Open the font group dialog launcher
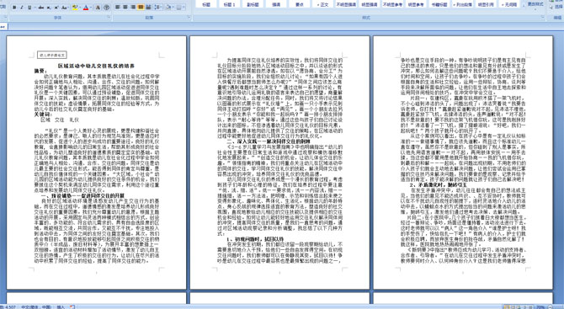 point(109,17)
